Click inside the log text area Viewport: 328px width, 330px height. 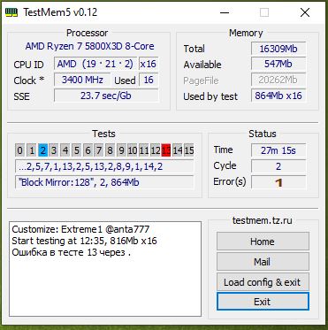(105, 269)
